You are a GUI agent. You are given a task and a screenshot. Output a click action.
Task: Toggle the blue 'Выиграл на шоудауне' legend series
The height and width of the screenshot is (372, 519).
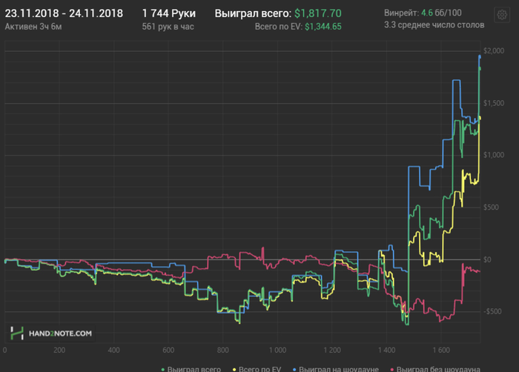(x=336, y=369)
